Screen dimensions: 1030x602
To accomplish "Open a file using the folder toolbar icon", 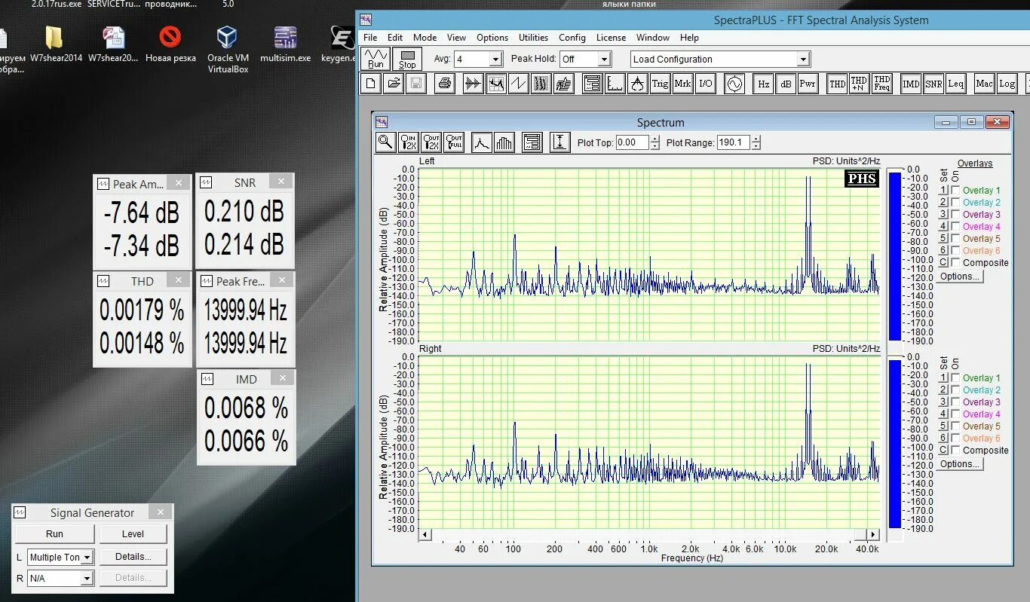I will [393, 84].
